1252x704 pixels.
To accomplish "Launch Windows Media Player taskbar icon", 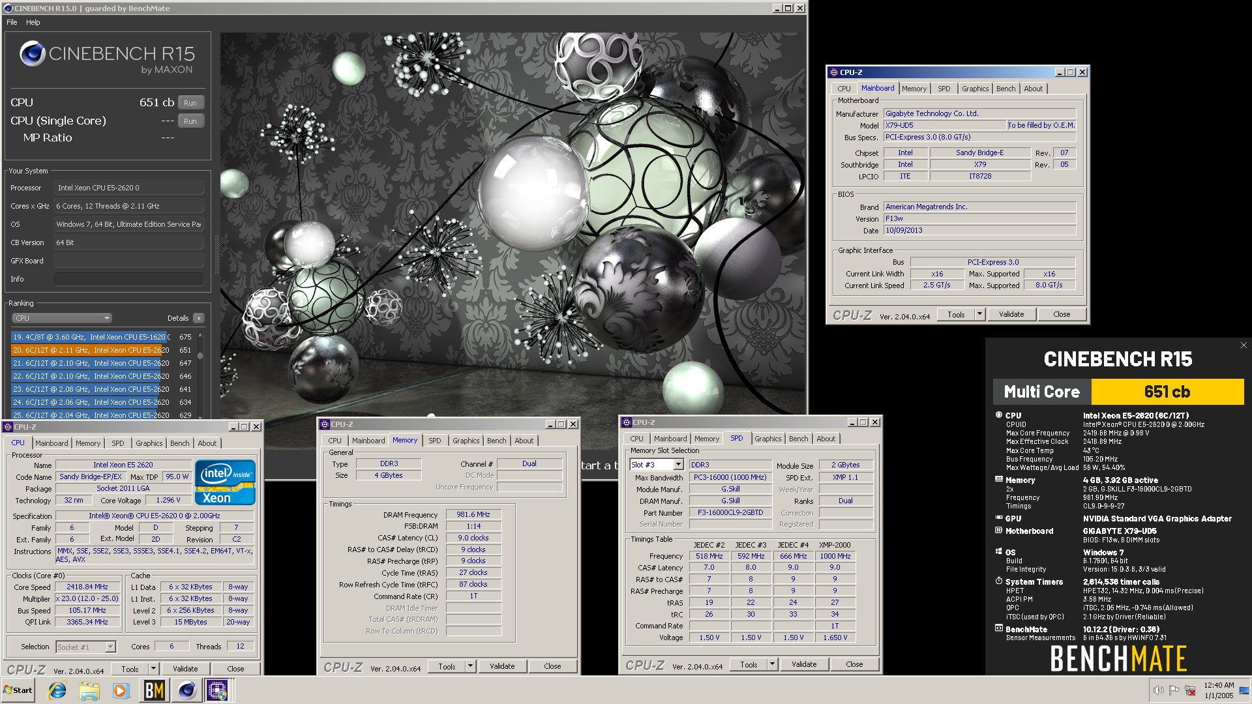I will click(121, 690).
